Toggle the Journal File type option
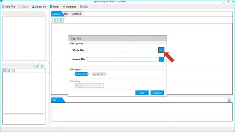 [99, 74]
